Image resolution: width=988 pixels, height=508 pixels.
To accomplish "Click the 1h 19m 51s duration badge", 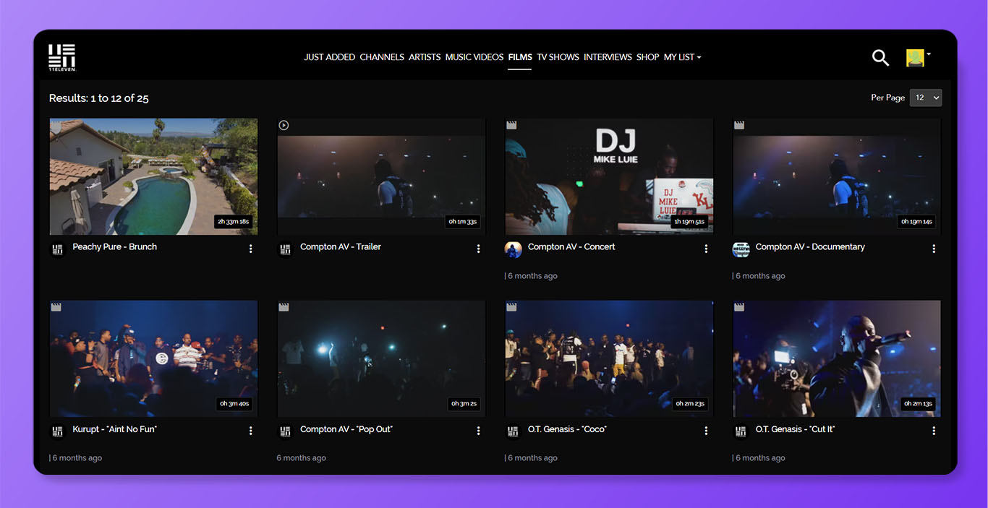I will tap(689, 221).
